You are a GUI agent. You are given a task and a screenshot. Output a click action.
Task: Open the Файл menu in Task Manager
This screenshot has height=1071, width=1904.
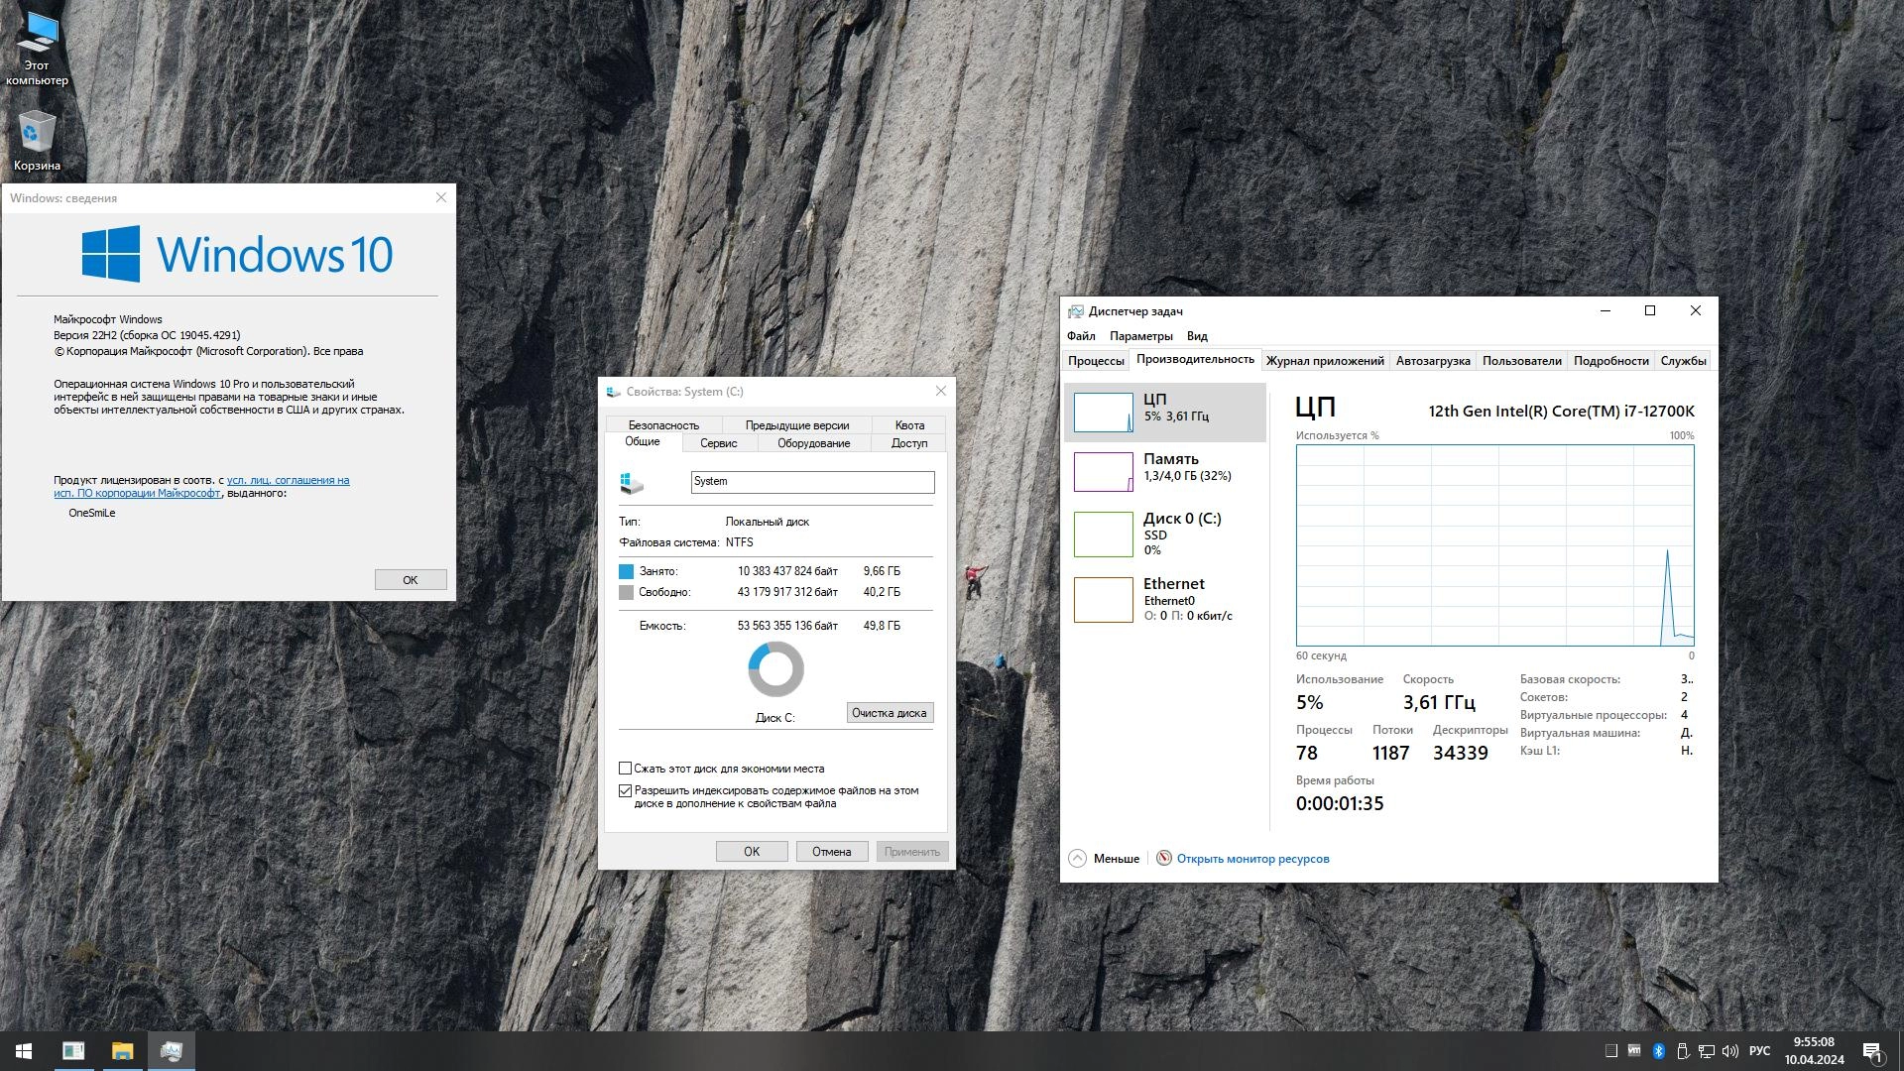point(1081,336)
